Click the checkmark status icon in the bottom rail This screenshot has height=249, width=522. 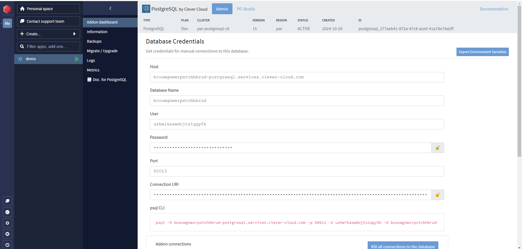pyautogui.click(x=7, y=212)
